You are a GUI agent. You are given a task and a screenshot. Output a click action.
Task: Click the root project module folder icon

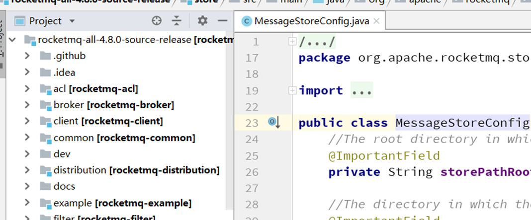point(30,40)
